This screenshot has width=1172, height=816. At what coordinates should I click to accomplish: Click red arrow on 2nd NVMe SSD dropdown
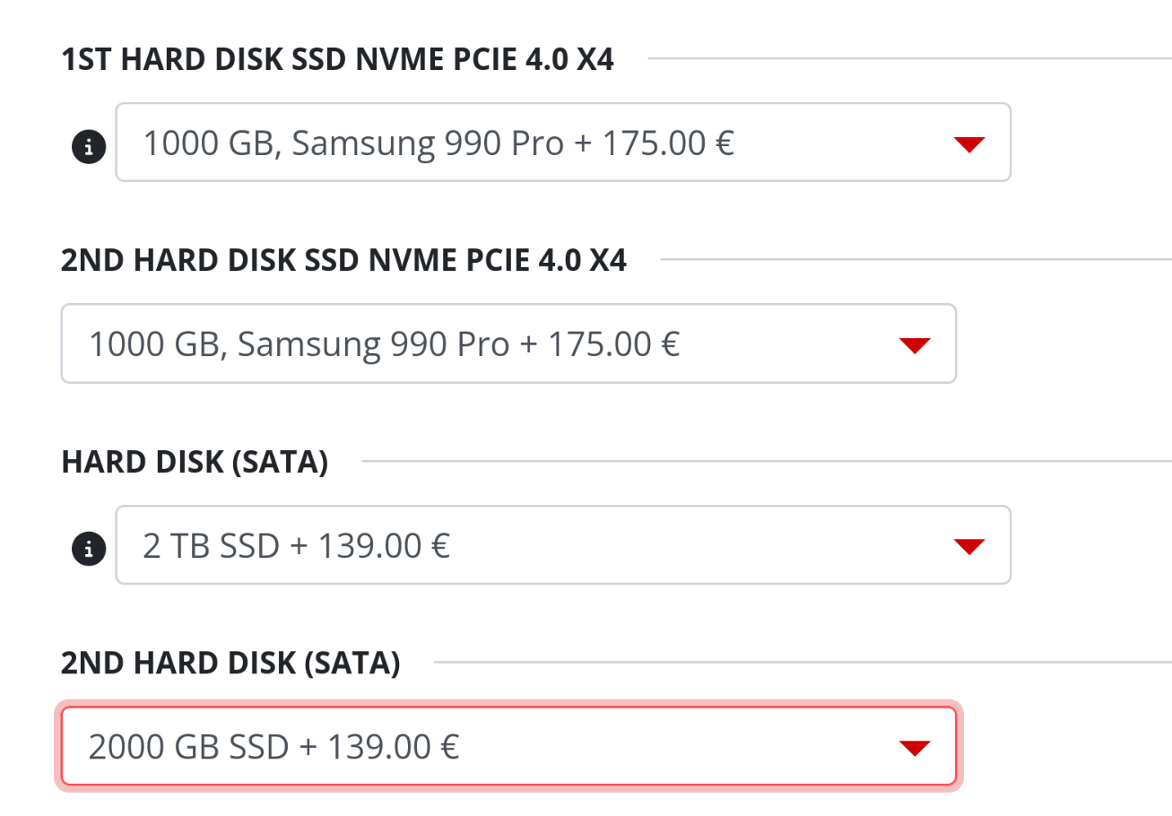click(915, 345)
